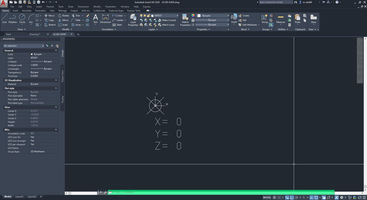The width and height of the screenshot is (367, 200).
Task: Click the Dimension tool
Action: (106, 19)
